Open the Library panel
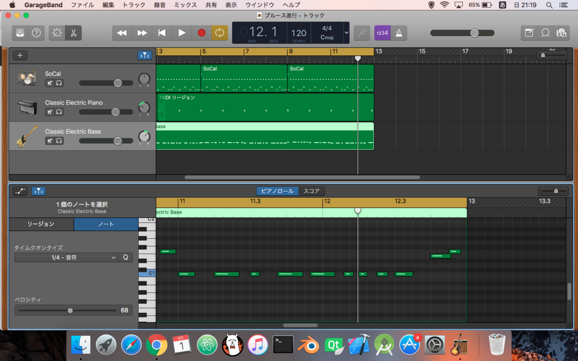 point(20,33)
